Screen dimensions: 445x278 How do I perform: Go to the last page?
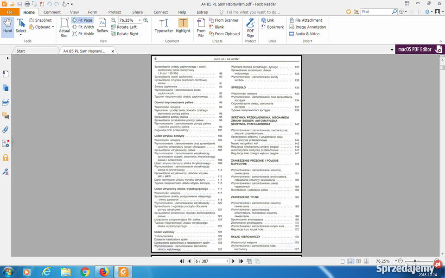click(x=241, y=261)
